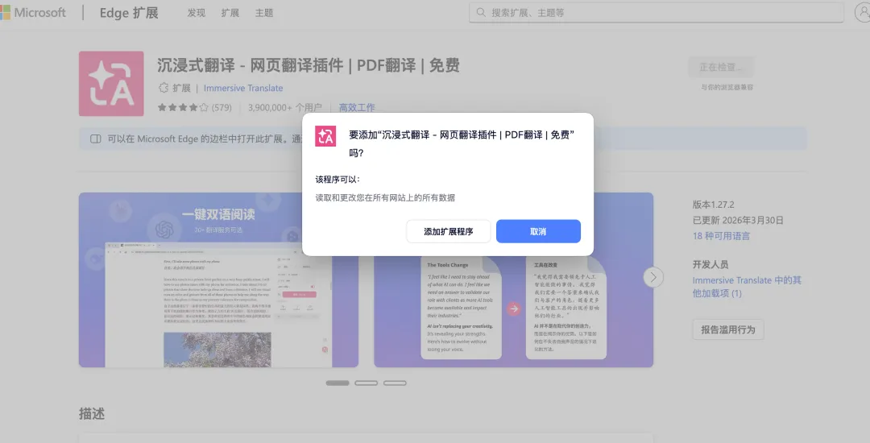Click the large Immersive Translate extension logo
The height and width of the screenshot is (443, 870).
pos(111,84)
